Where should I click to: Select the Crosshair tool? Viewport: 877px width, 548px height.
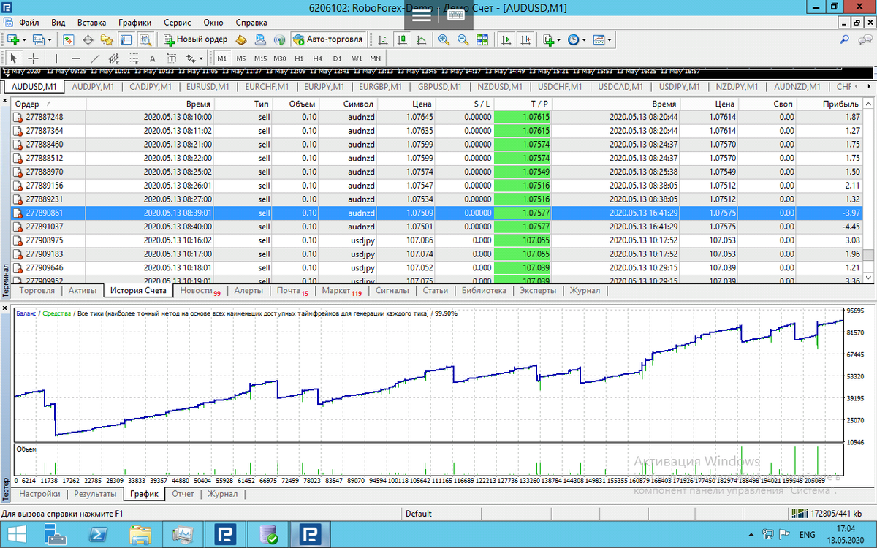click(34, 58)
